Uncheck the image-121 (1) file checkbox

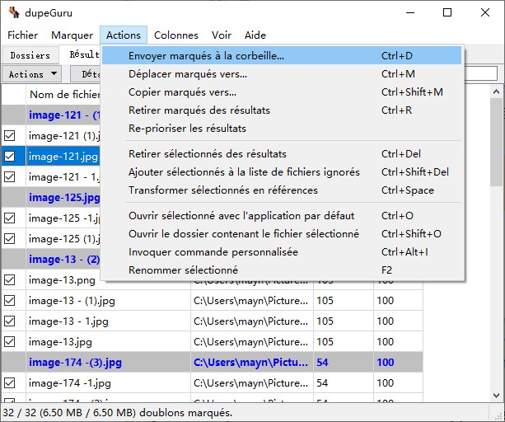click(x=10, y=136)
